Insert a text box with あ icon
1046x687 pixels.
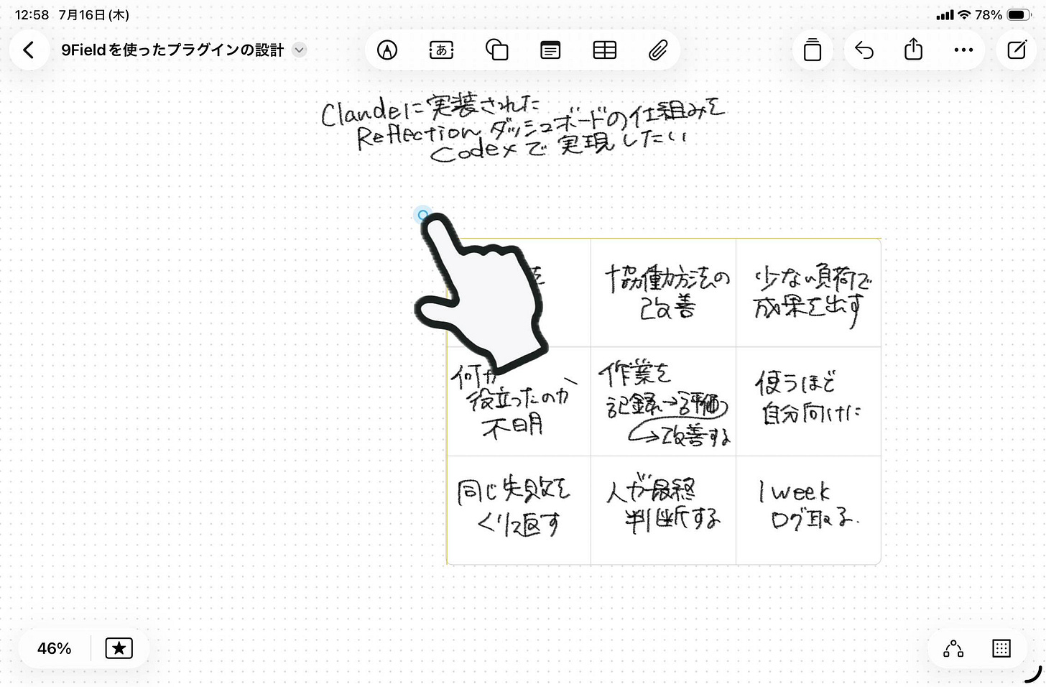pos(441,50)
